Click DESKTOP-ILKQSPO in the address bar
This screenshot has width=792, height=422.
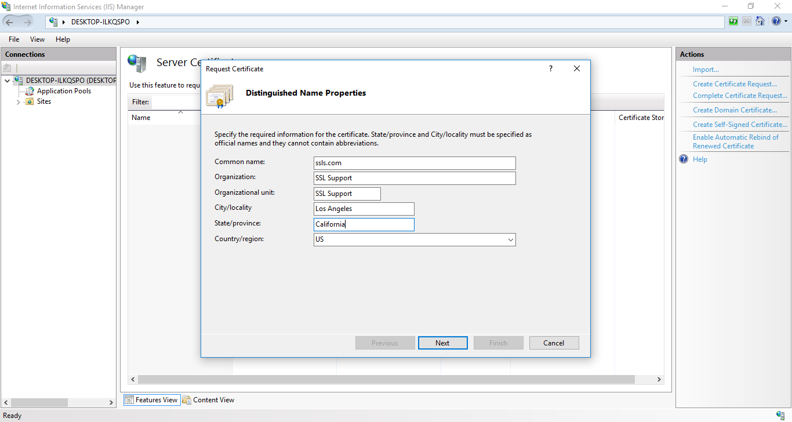coord(100,22)
